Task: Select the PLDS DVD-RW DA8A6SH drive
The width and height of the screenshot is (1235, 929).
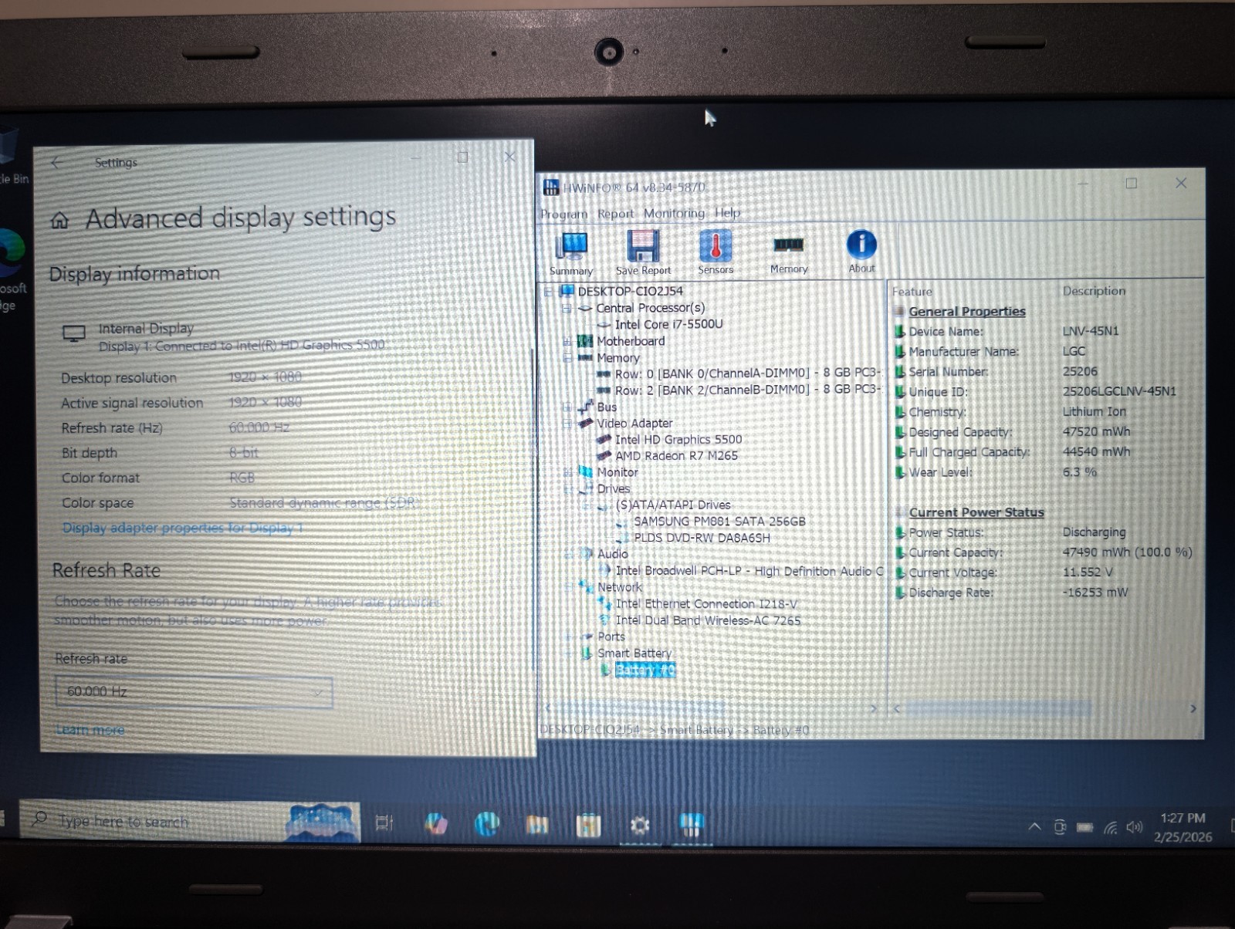Action: tap(702, 538)
